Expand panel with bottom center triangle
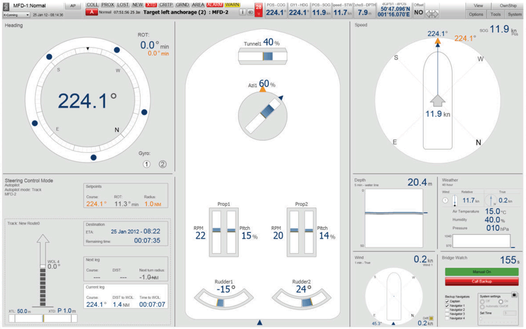Screen dimensions: 526x329 point(260,322)
